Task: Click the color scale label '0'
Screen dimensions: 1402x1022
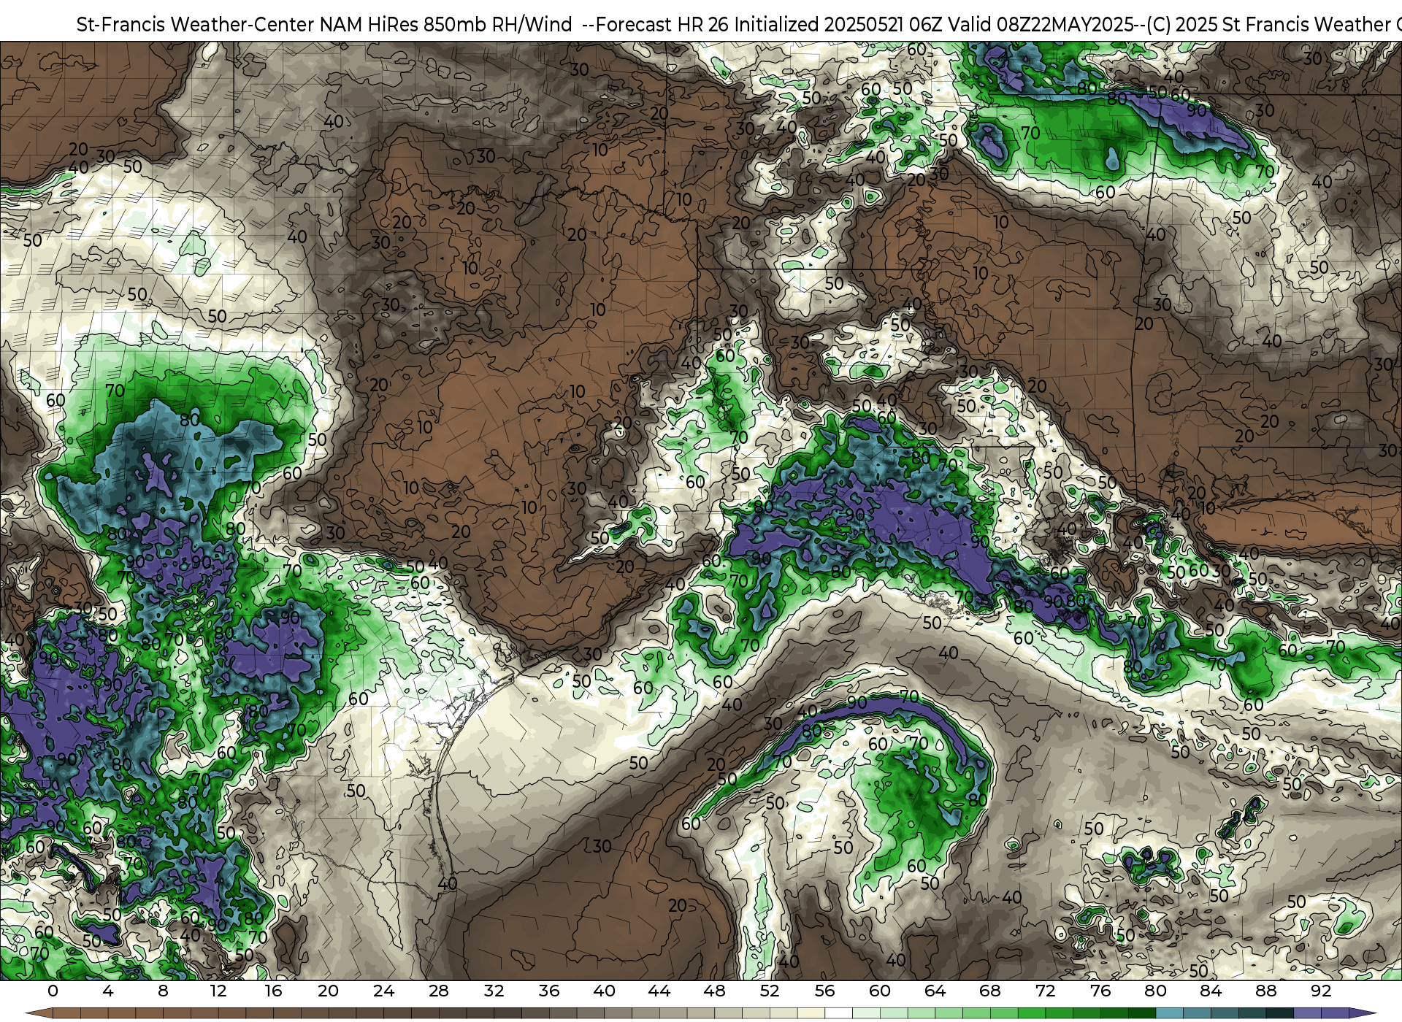Action: [x=53, y=991]
